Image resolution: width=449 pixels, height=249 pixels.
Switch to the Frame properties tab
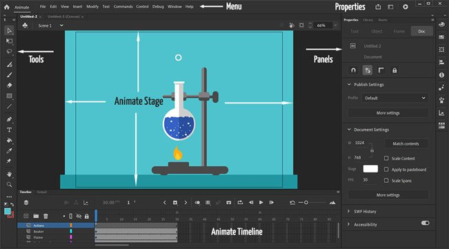click(399, 31)
